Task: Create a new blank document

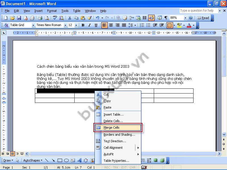Action: 6,18
